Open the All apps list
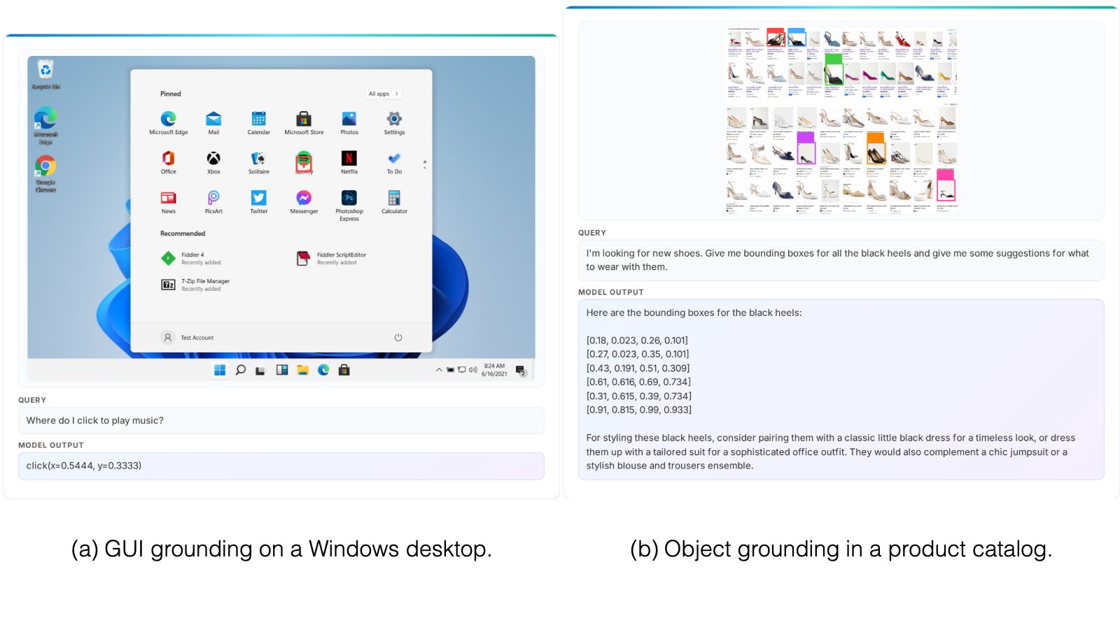 pyautogui.click(x=384, y=94)
